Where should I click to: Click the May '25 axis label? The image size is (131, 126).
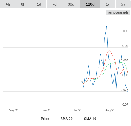point(14,110)
